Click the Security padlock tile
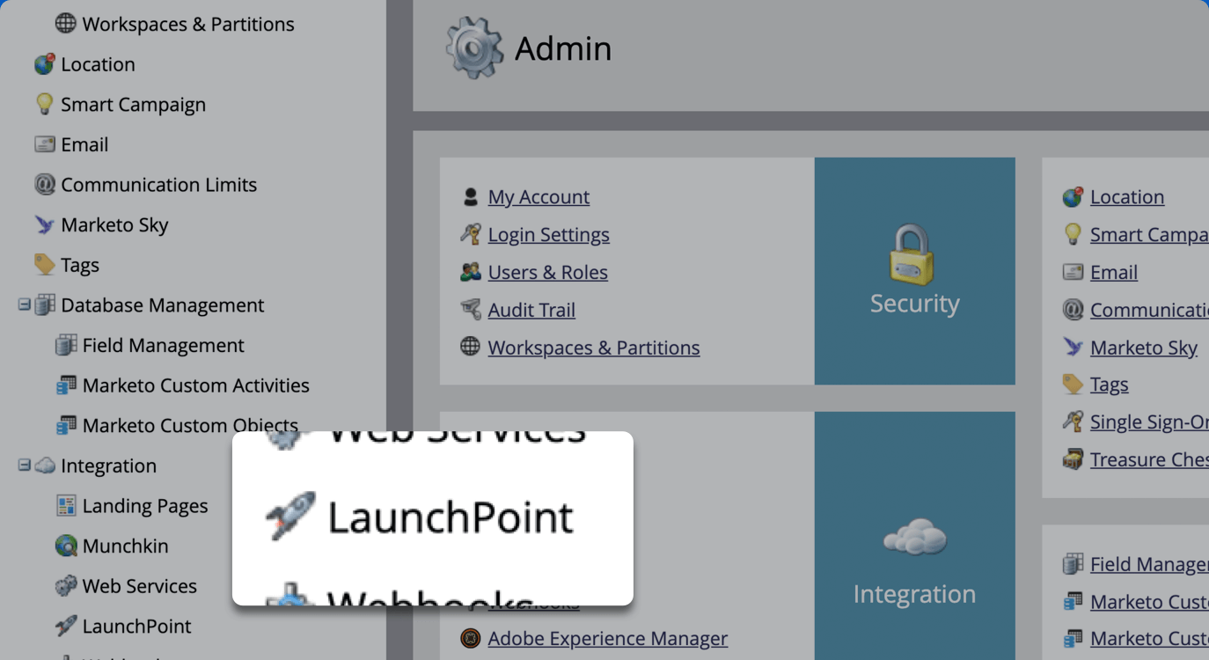 pyautogui.click(x=915, y=271)
